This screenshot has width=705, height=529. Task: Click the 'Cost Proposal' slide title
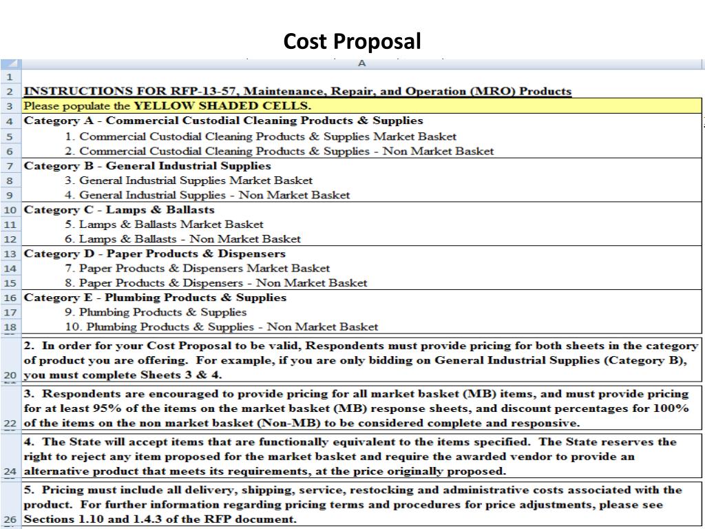(352, 41)
